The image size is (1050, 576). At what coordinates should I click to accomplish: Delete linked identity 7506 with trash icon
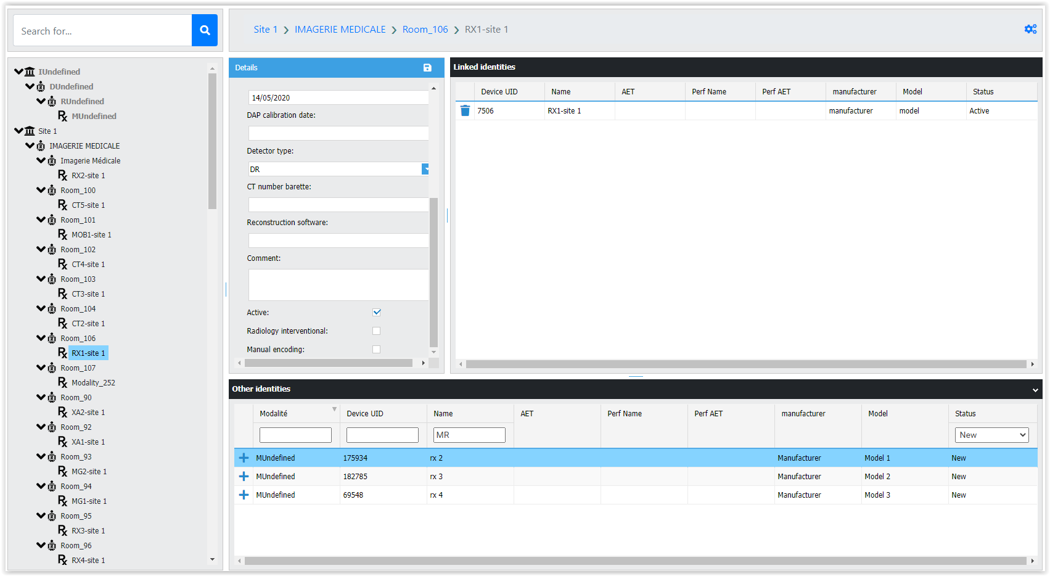coord(465,111)
